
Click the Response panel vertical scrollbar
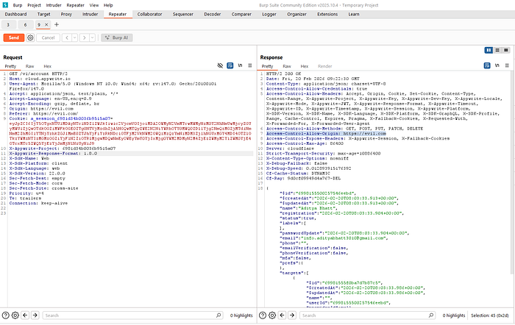512,172
